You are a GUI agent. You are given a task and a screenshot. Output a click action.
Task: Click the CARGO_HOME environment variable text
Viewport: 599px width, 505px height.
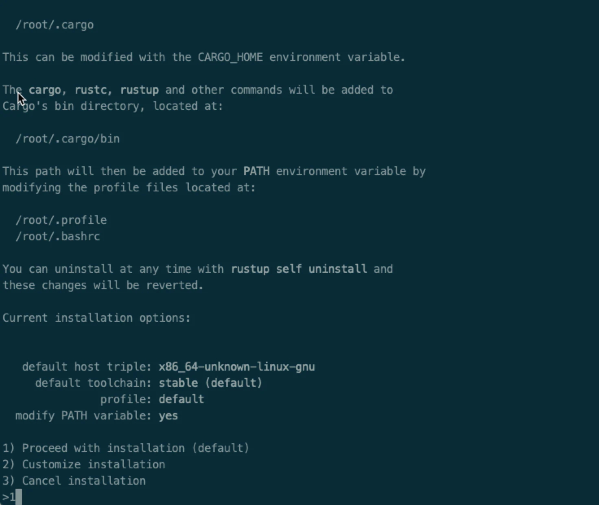pyautogui.click(x=230, y=57)
